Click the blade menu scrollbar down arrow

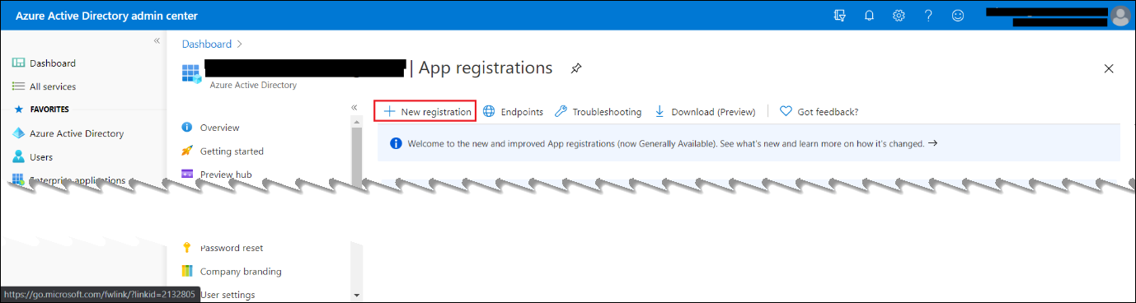(x=356, y=295)
